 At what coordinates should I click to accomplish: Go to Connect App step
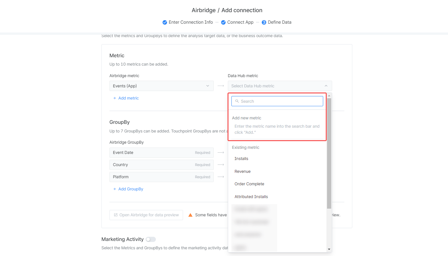pyautogui.click(x=240, y=22)
